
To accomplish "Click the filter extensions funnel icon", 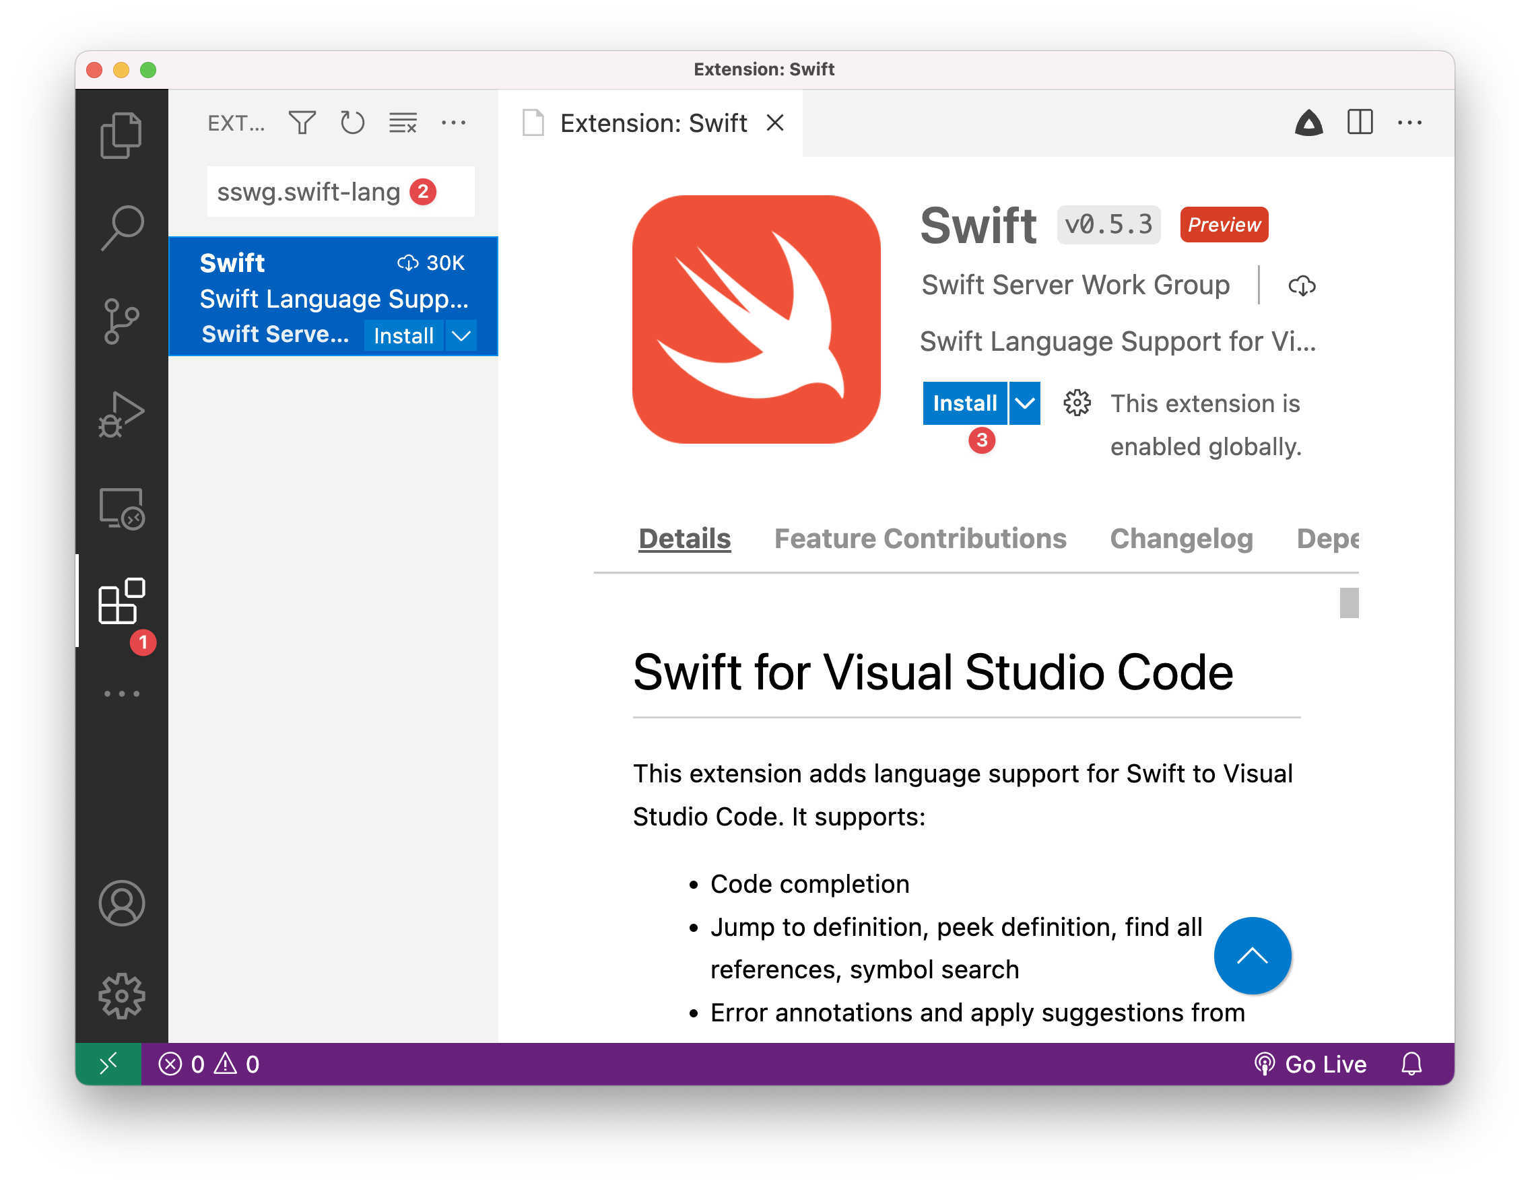I will [302, 123].
